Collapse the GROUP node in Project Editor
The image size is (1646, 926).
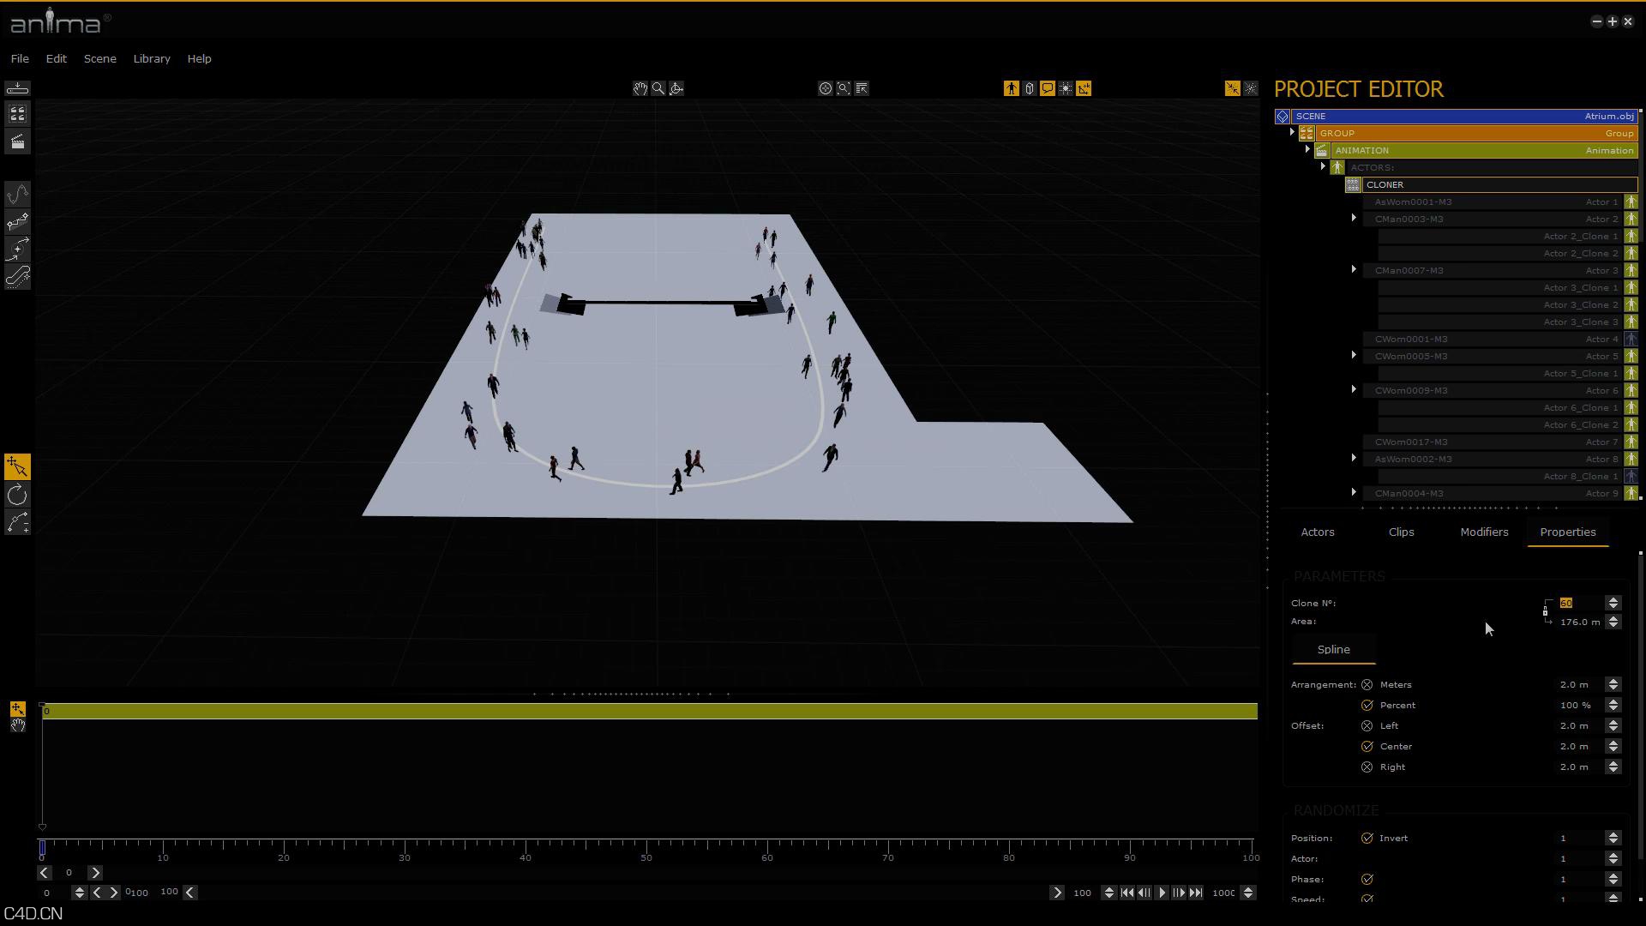point(1293,132)
